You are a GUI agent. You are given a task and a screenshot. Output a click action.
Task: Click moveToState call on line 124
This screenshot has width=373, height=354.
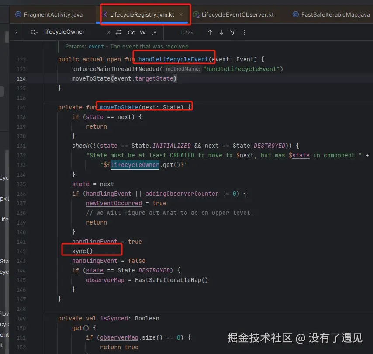point(91,78)
